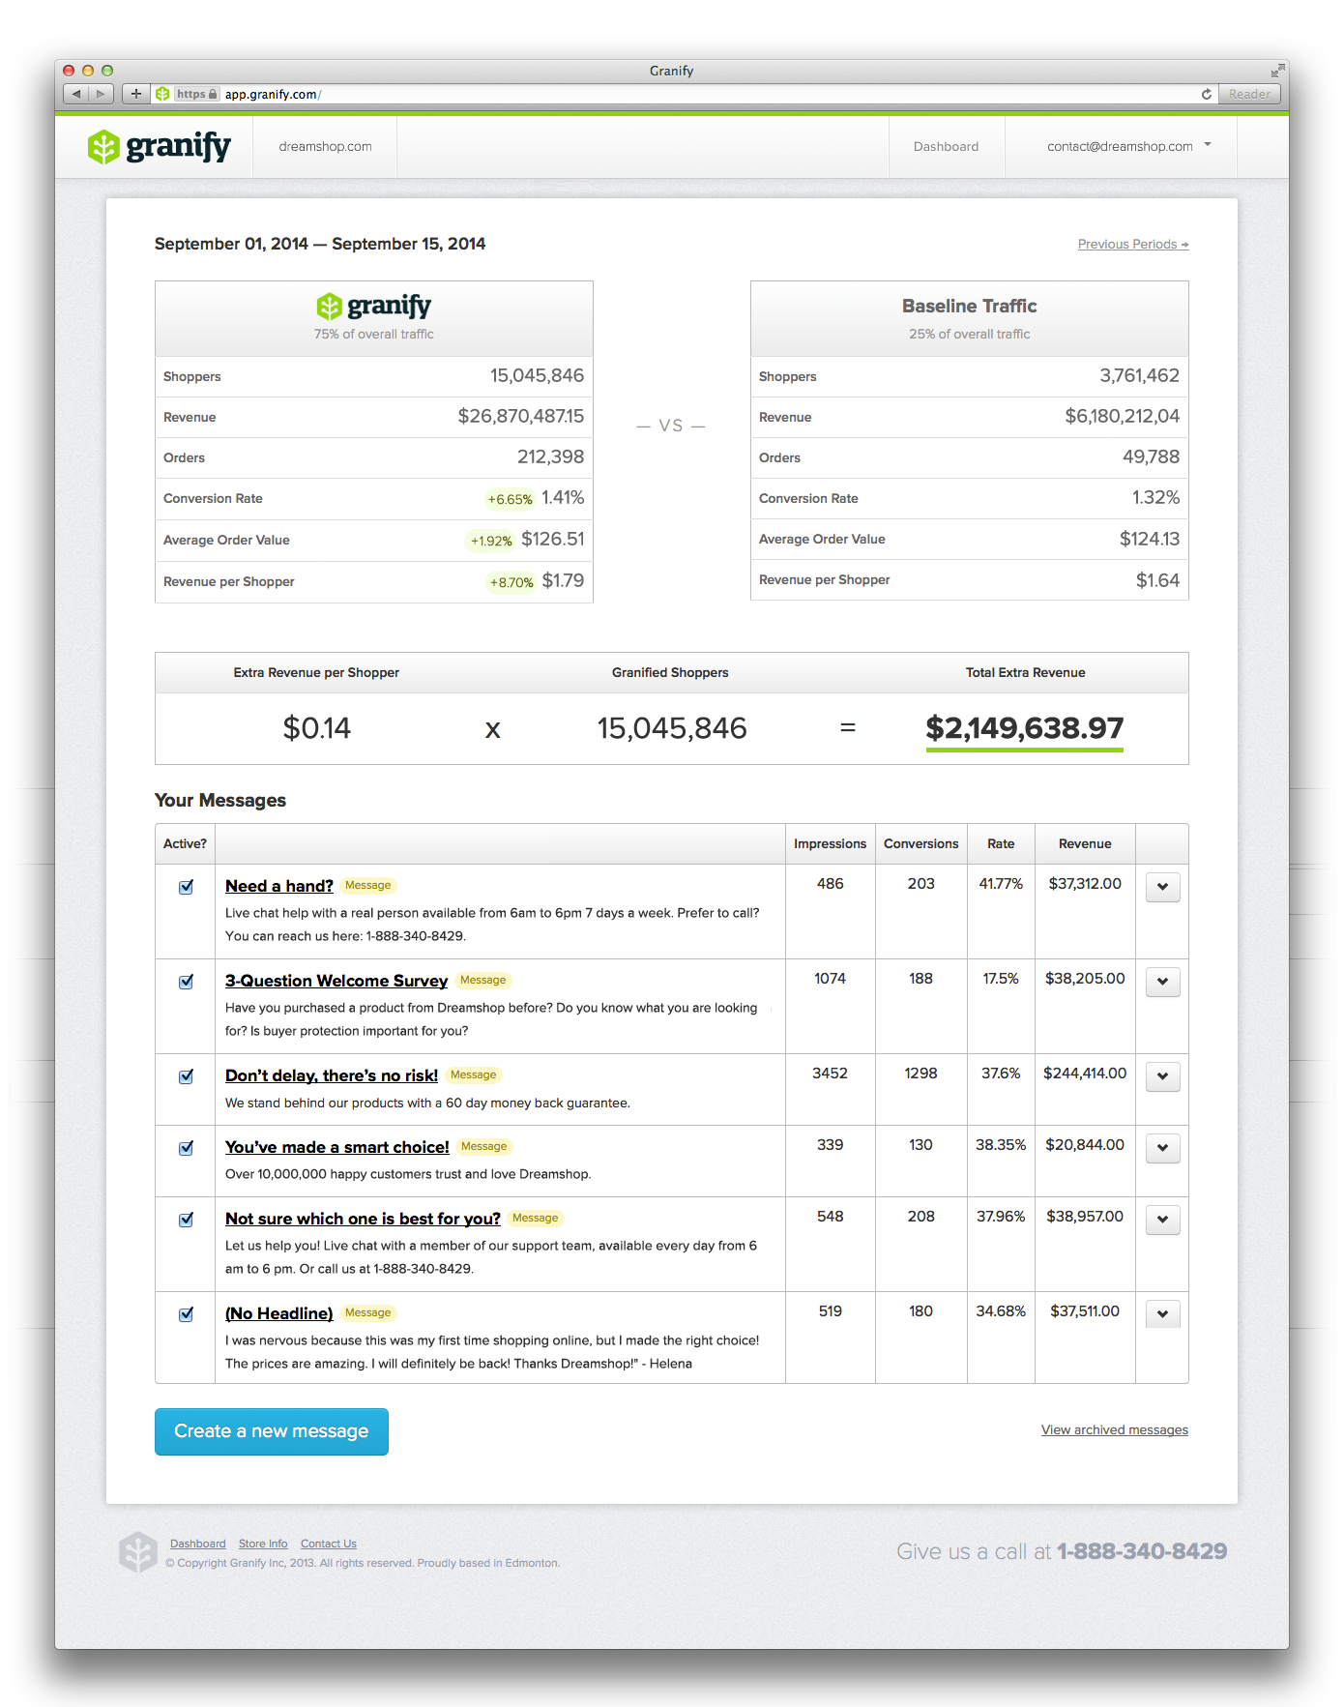Click Baseline shoppers 3,761,462 value
Viewport: 1344px width, 1707px height.
click(x=1139, y=376)
